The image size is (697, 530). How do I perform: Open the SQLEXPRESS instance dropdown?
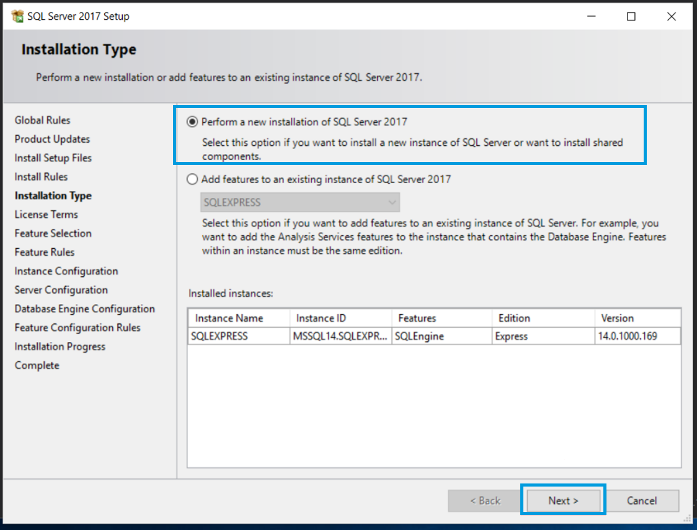[x=300, y=202]
